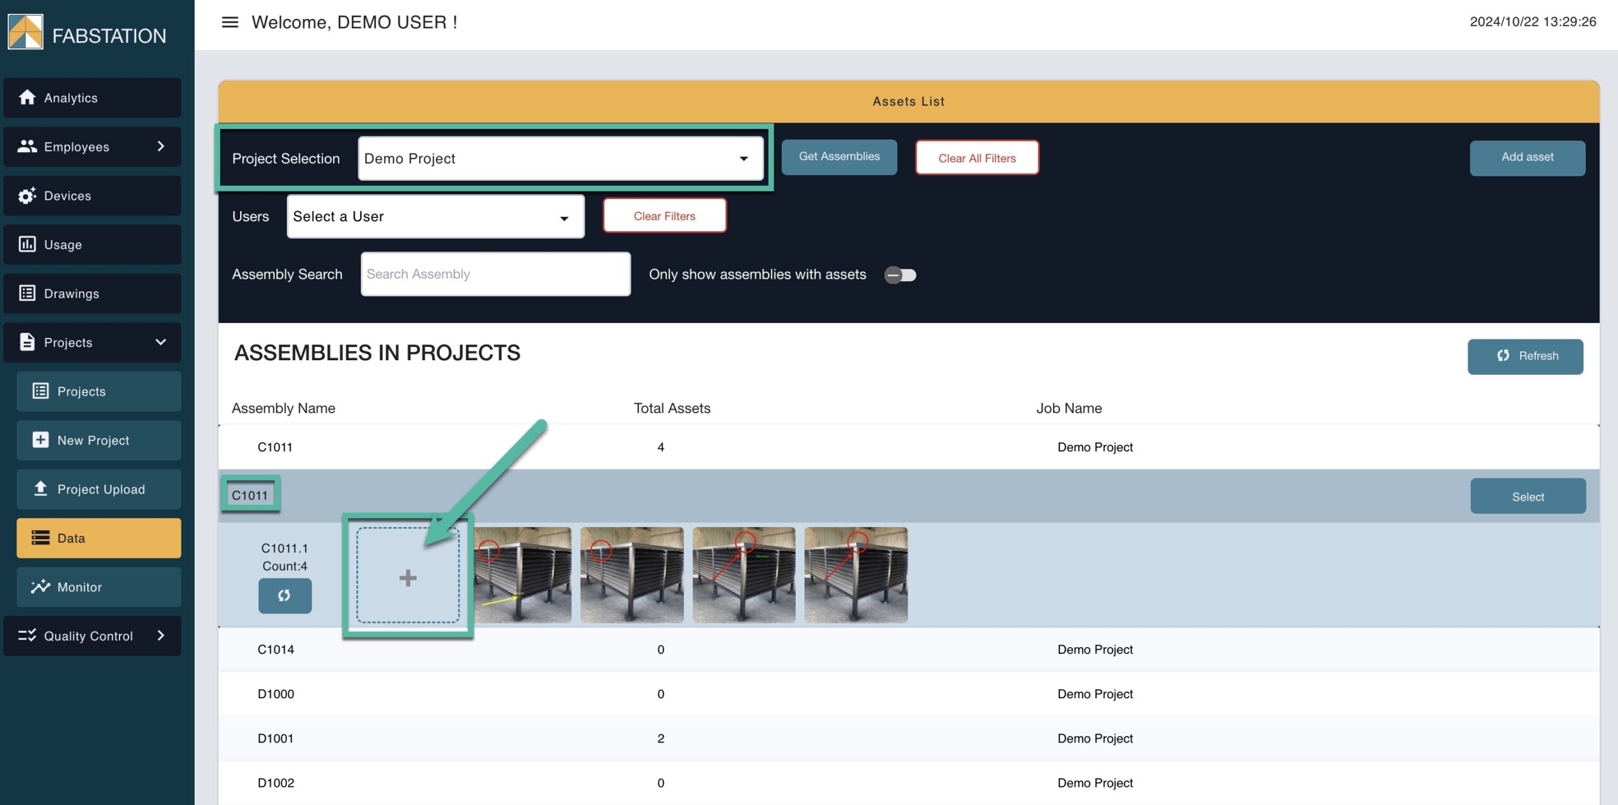Image resolution: width=1618 pixels, height=805 pixels.
Task: Open the Project Selection dropdown
Action: point(561,159)
